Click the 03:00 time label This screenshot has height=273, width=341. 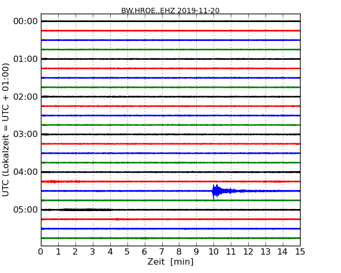coord(26,134)
